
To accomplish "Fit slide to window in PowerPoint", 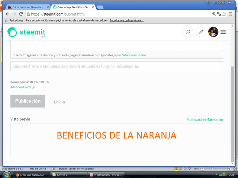I will coord(235,169).
